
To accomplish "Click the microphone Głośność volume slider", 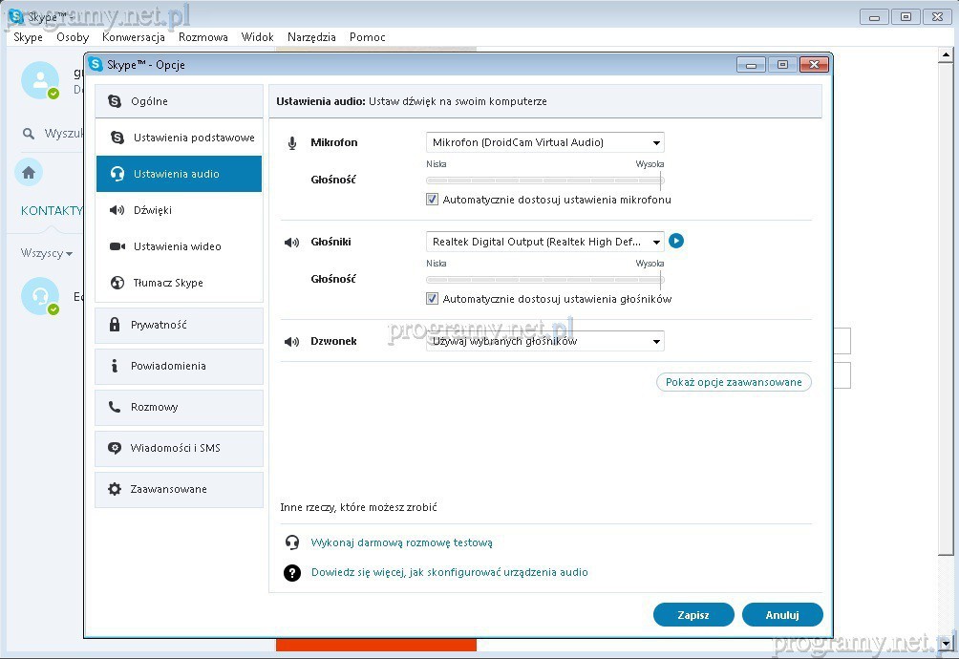I will click(x=544, y=180).
